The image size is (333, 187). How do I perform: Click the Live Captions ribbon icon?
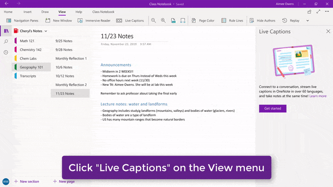(119, 20)
